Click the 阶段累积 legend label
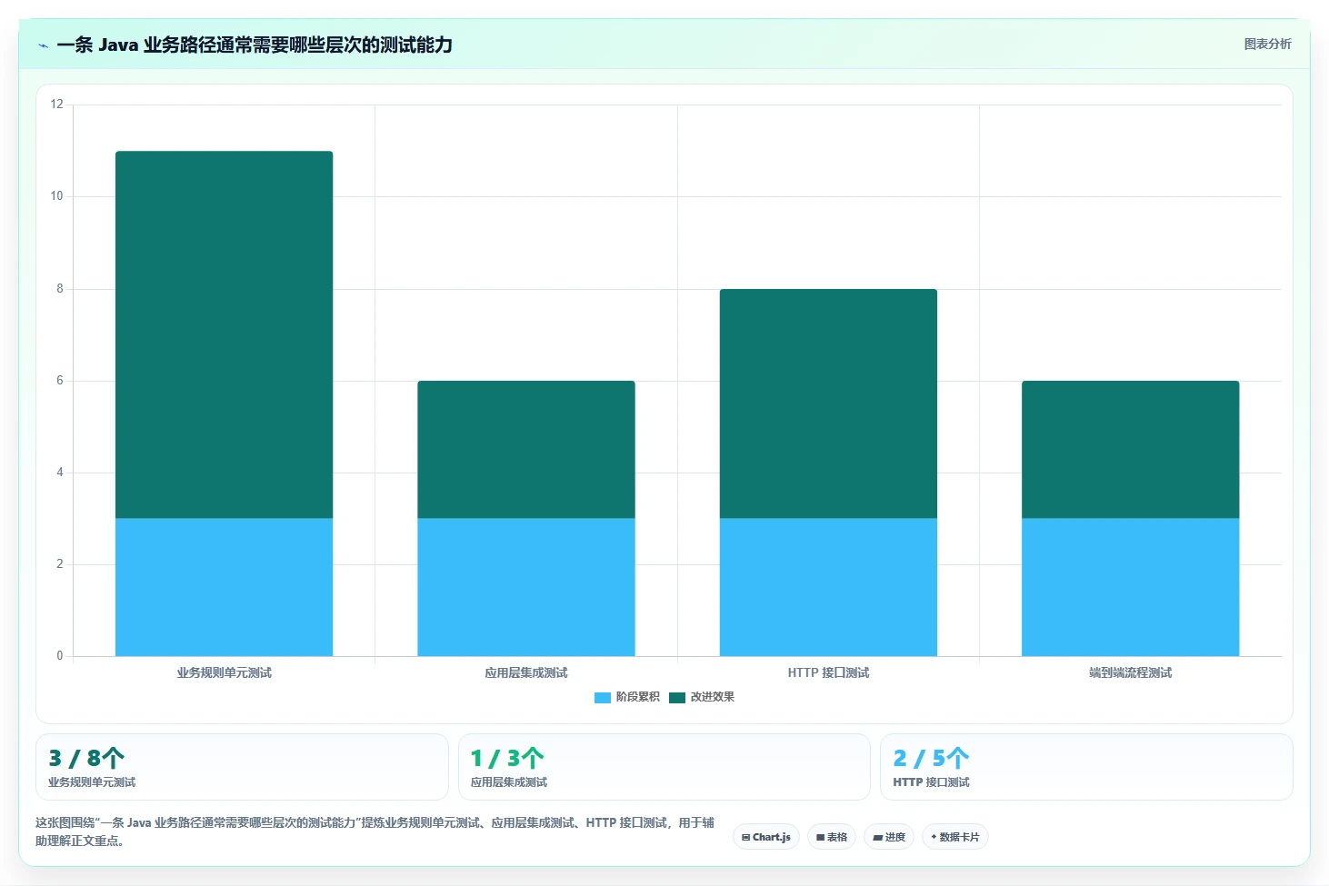Image resolution: width=1329 pixels, height=886 pixels. 637,697
